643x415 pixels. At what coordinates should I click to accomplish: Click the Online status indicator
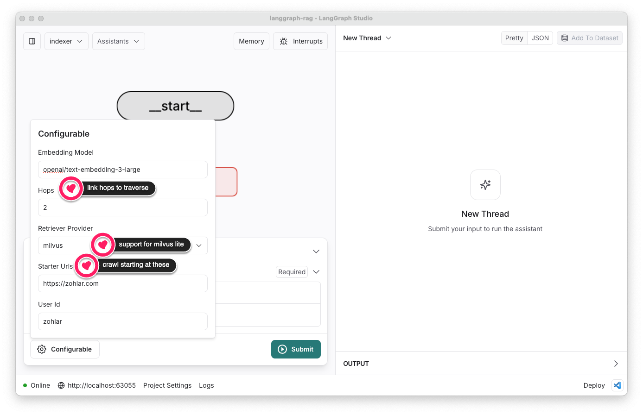tap(37, 385)
